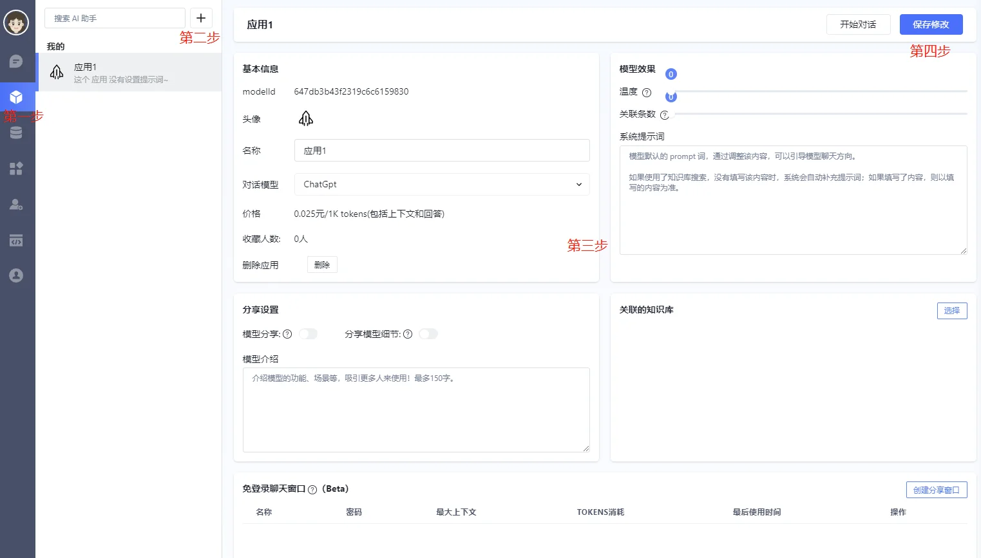Open the user-with-gear sidebar icon
981x558 pixels.
[16, 205]
